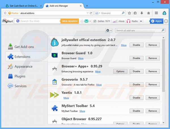
Task: Open the MyStart email envelope icon
Action: pyautogui.click(x=86, y=21)
